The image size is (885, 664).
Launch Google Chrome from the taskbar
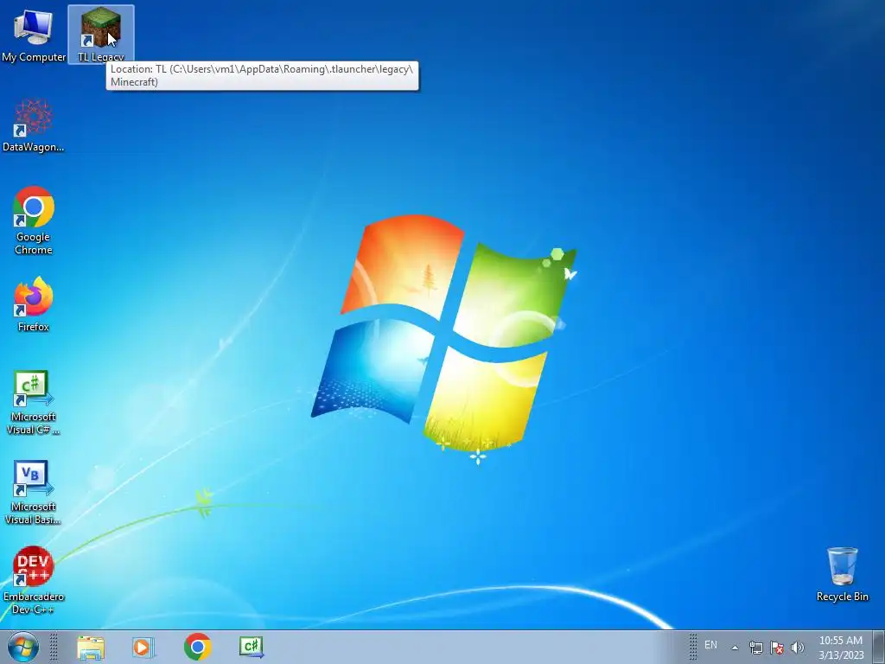(198, 647)
